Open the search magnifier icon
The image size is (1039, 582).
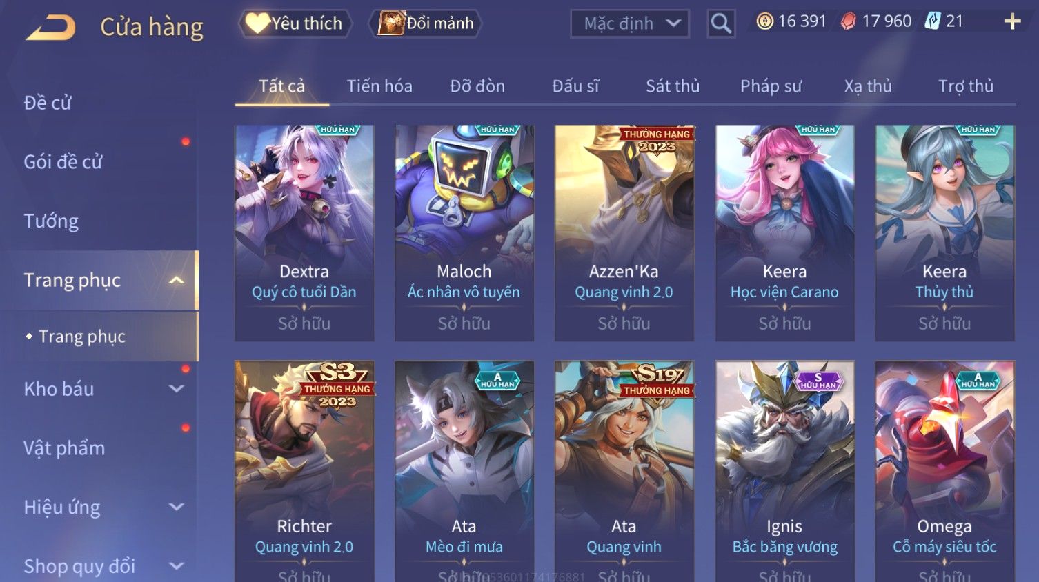(x=721, y=23)
